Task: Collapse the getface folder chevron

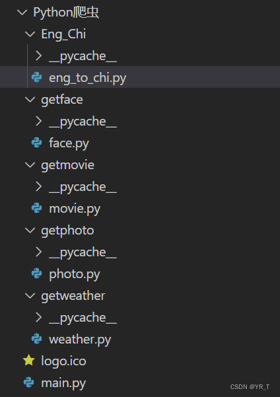Action: tap(30, 100)
